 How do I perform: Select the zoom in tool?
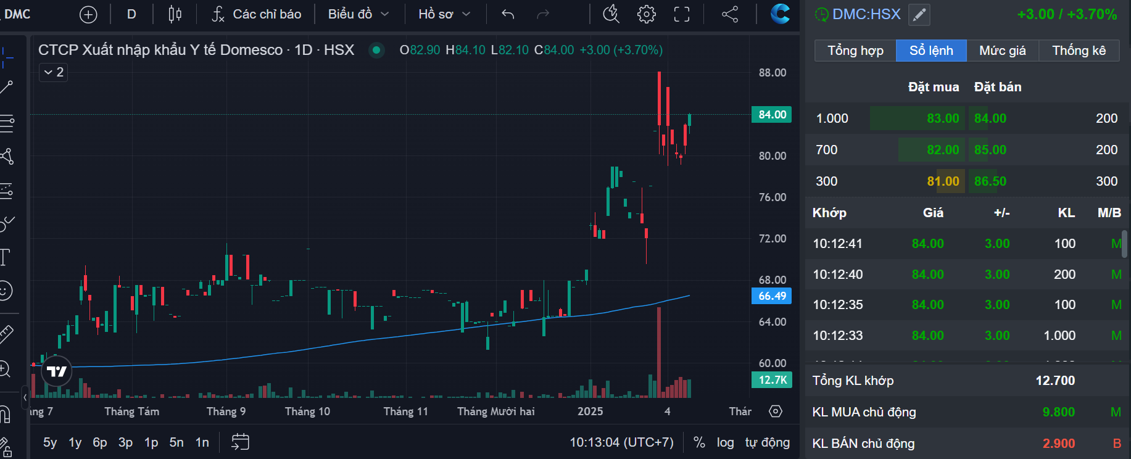[x=5, y=369]
